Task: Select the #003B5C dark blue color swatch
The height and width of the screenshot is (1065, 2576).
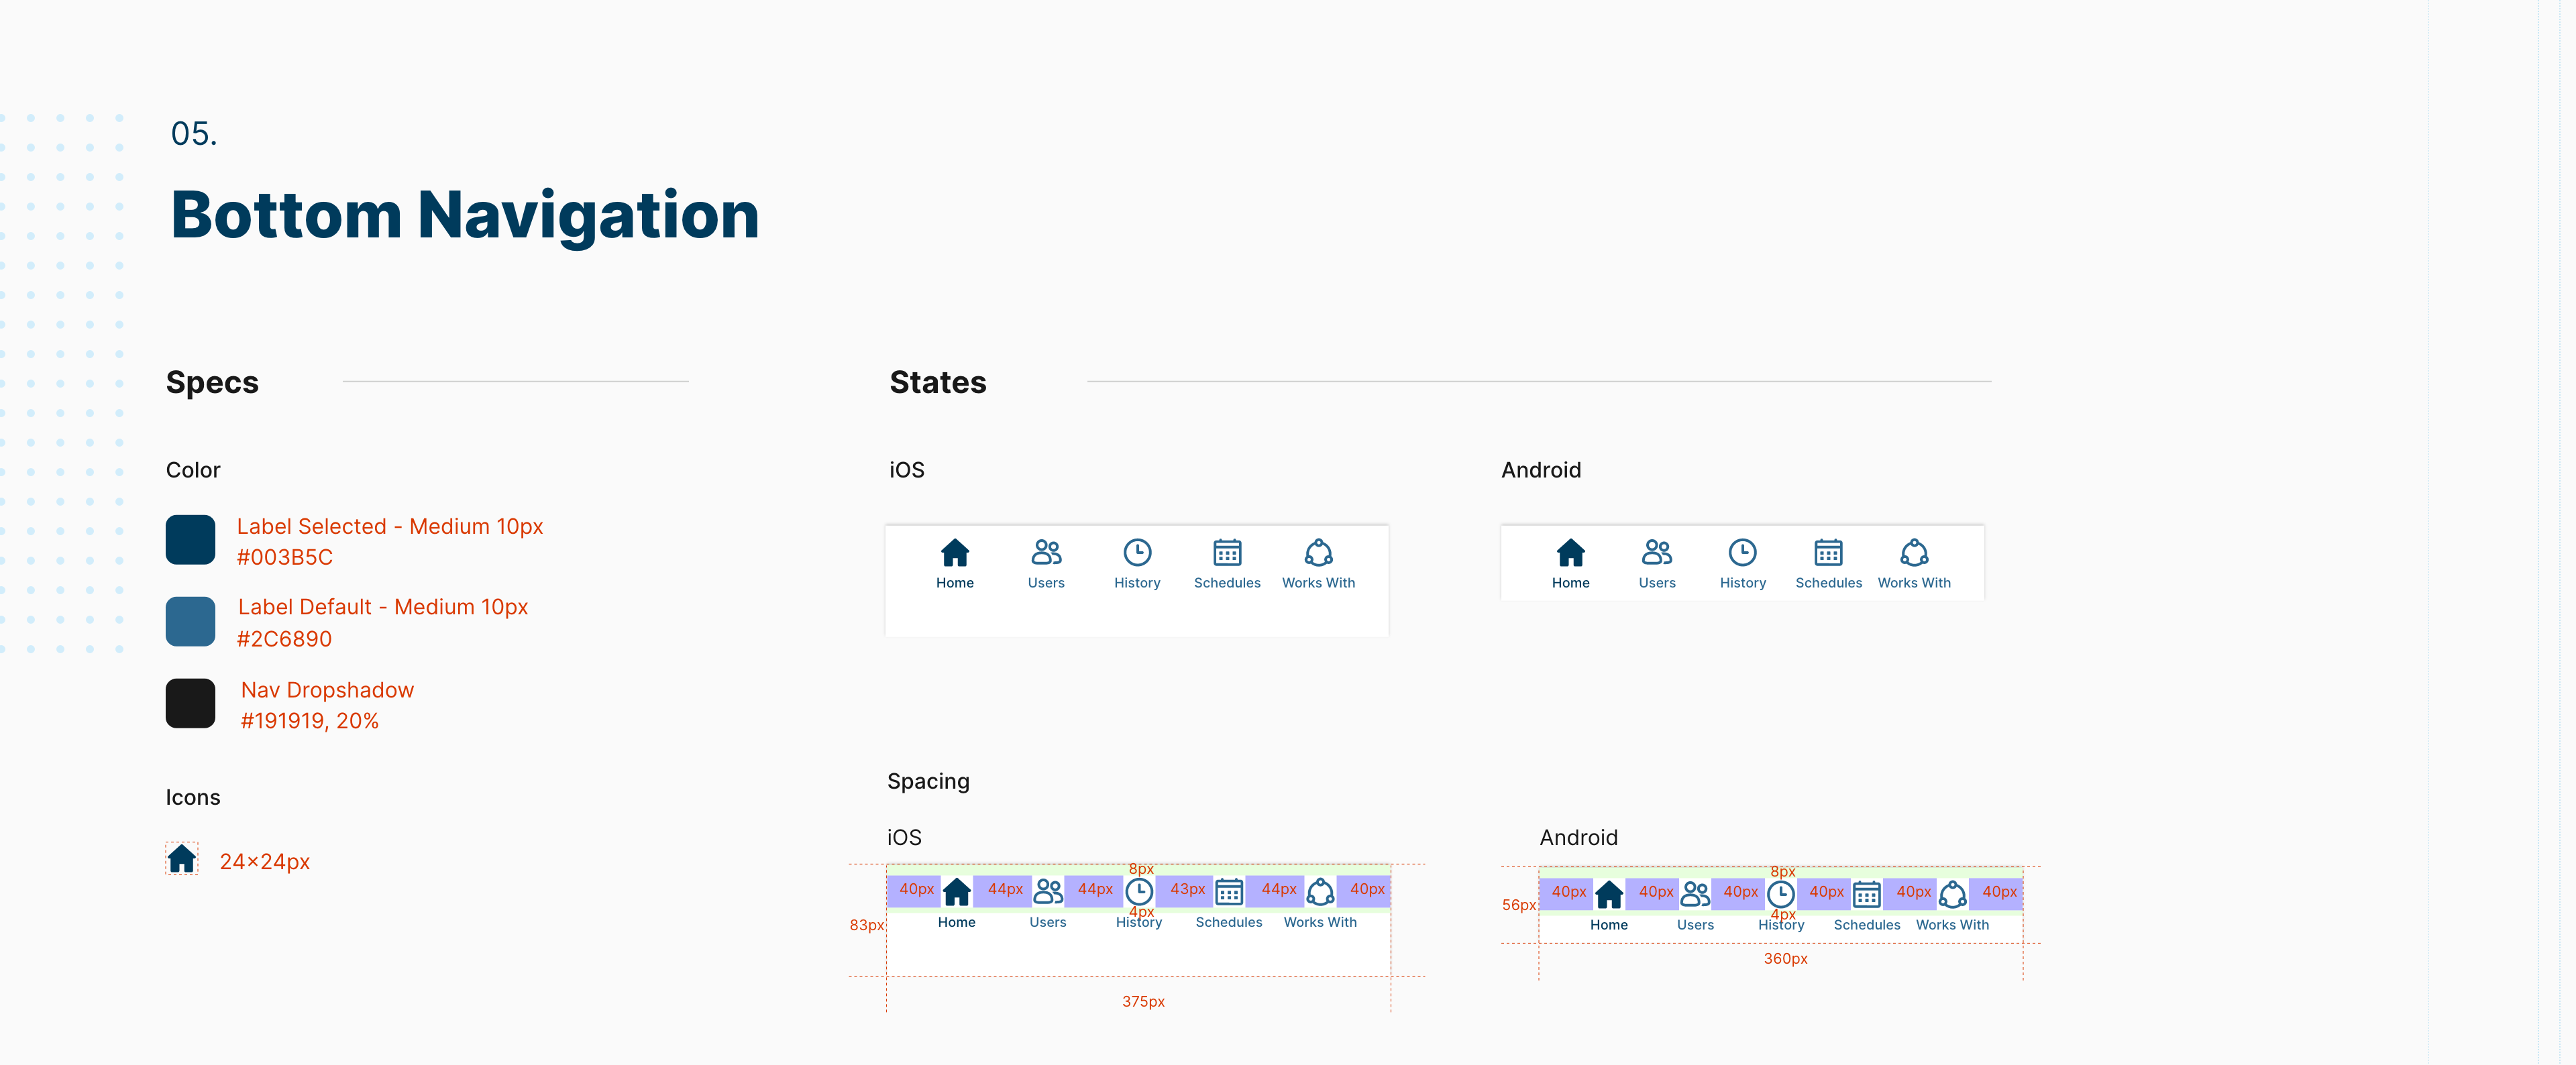Action: 190,540
